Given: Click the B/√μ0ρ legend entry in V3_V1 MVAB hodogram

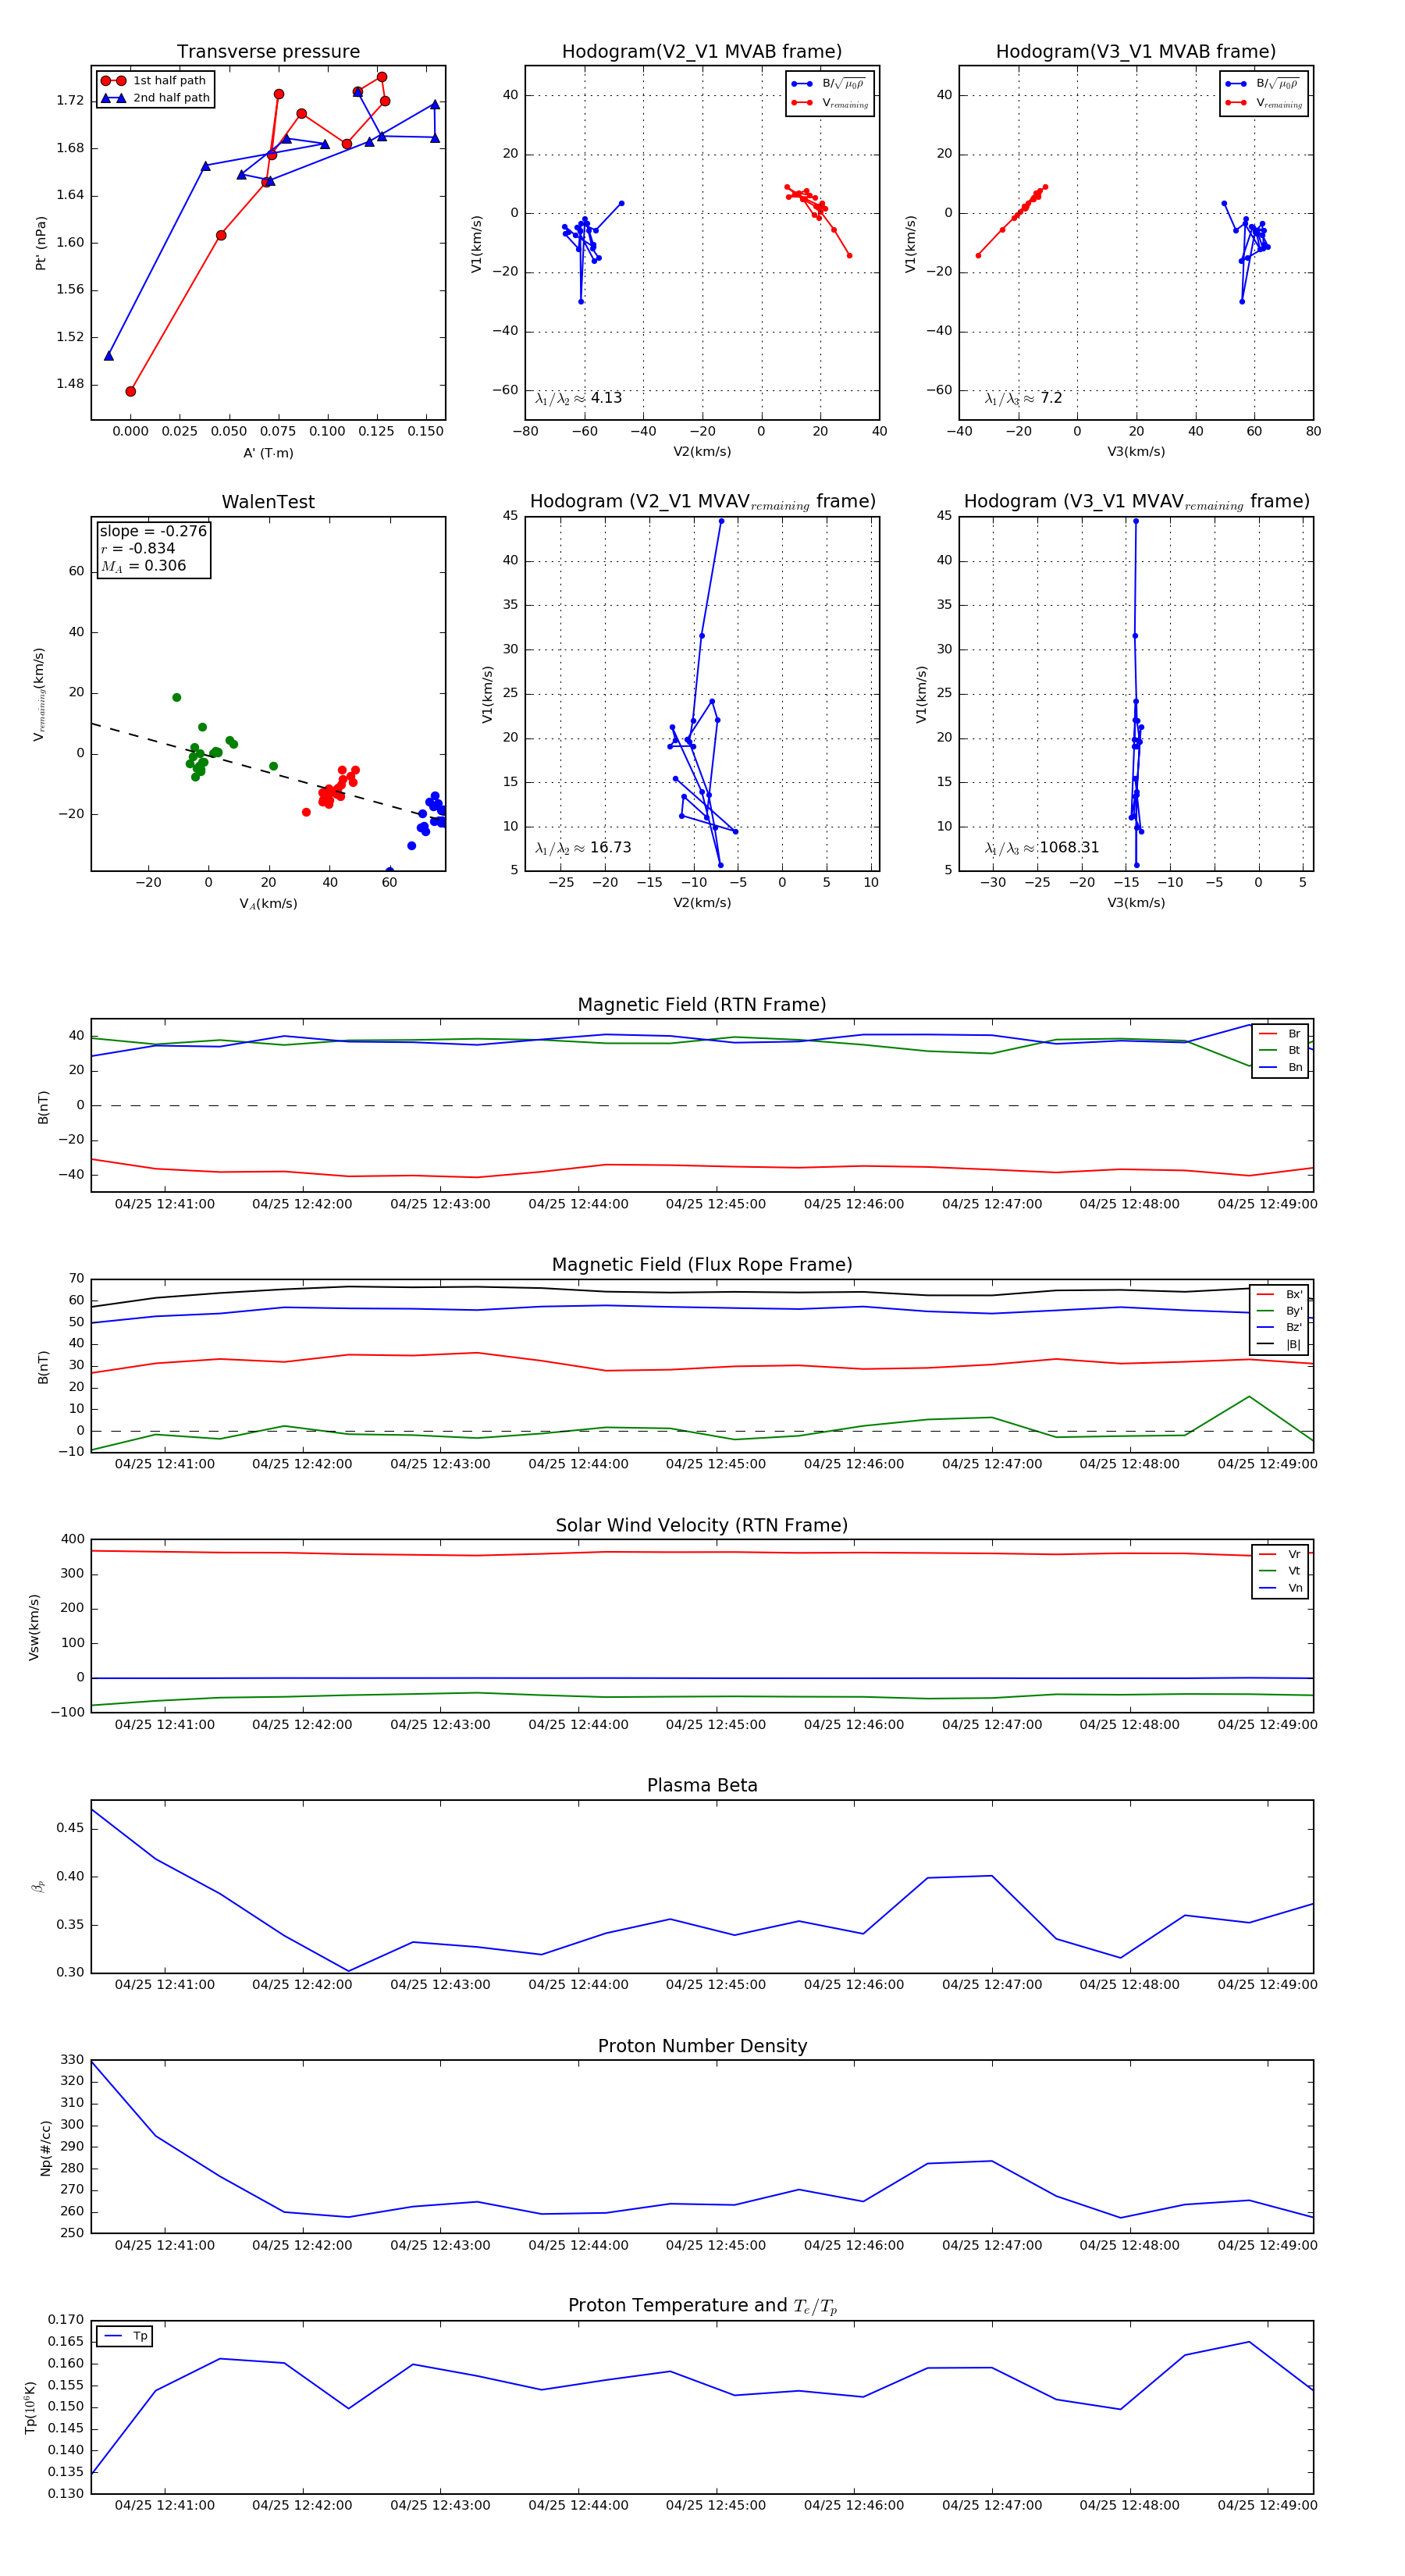Looking at the screenshot, I should tap(1263, 84).
